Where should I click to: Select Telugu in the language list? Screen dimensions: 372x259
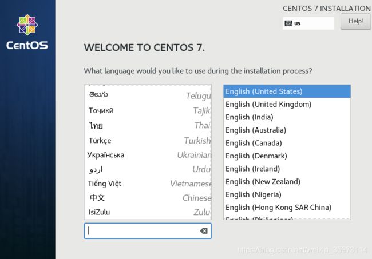coord(148,95)
